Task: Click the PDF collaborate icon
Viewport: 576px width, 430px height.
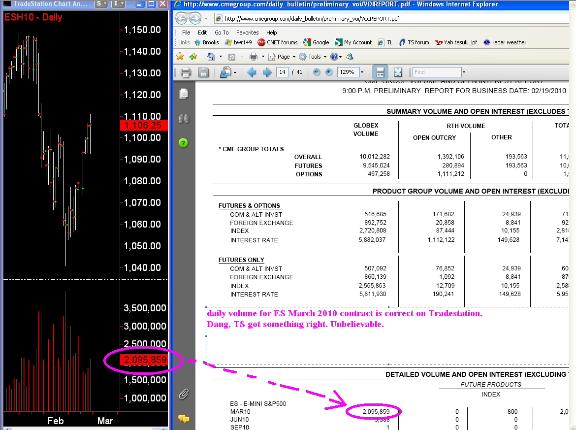Action: (224, 72)
